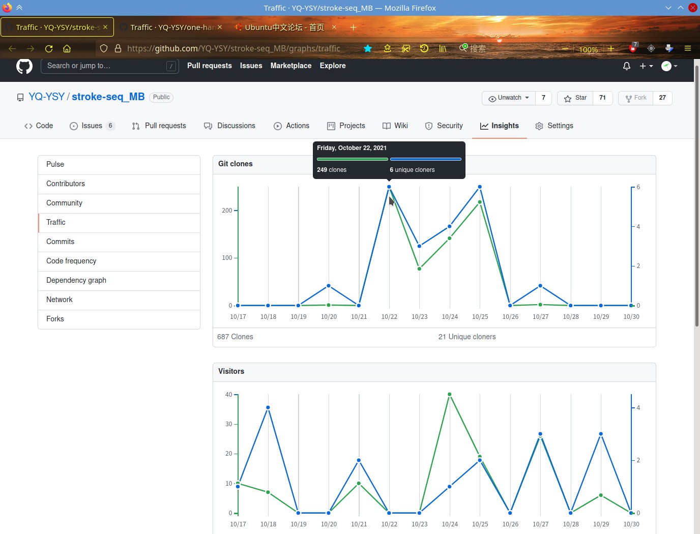Select Pulse in the Insights sidebar
Image resolution: width=700 pixels, height=534 pixels.
[119, 165]
